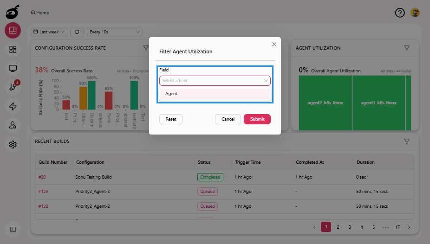Viewport: 430px width, 244px height.
Task: Click the Reset button
Action: (171, 119)
